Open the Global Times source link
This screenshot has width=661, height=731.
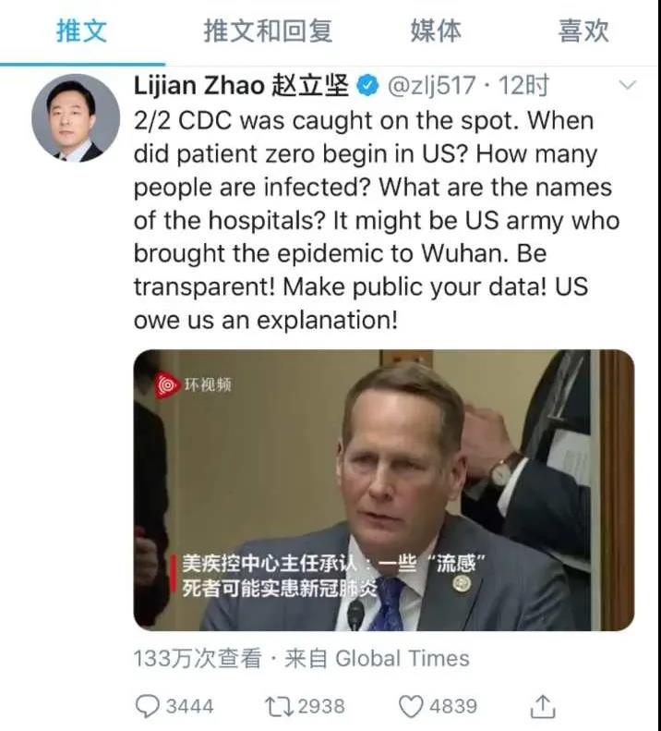click(402, 659)
